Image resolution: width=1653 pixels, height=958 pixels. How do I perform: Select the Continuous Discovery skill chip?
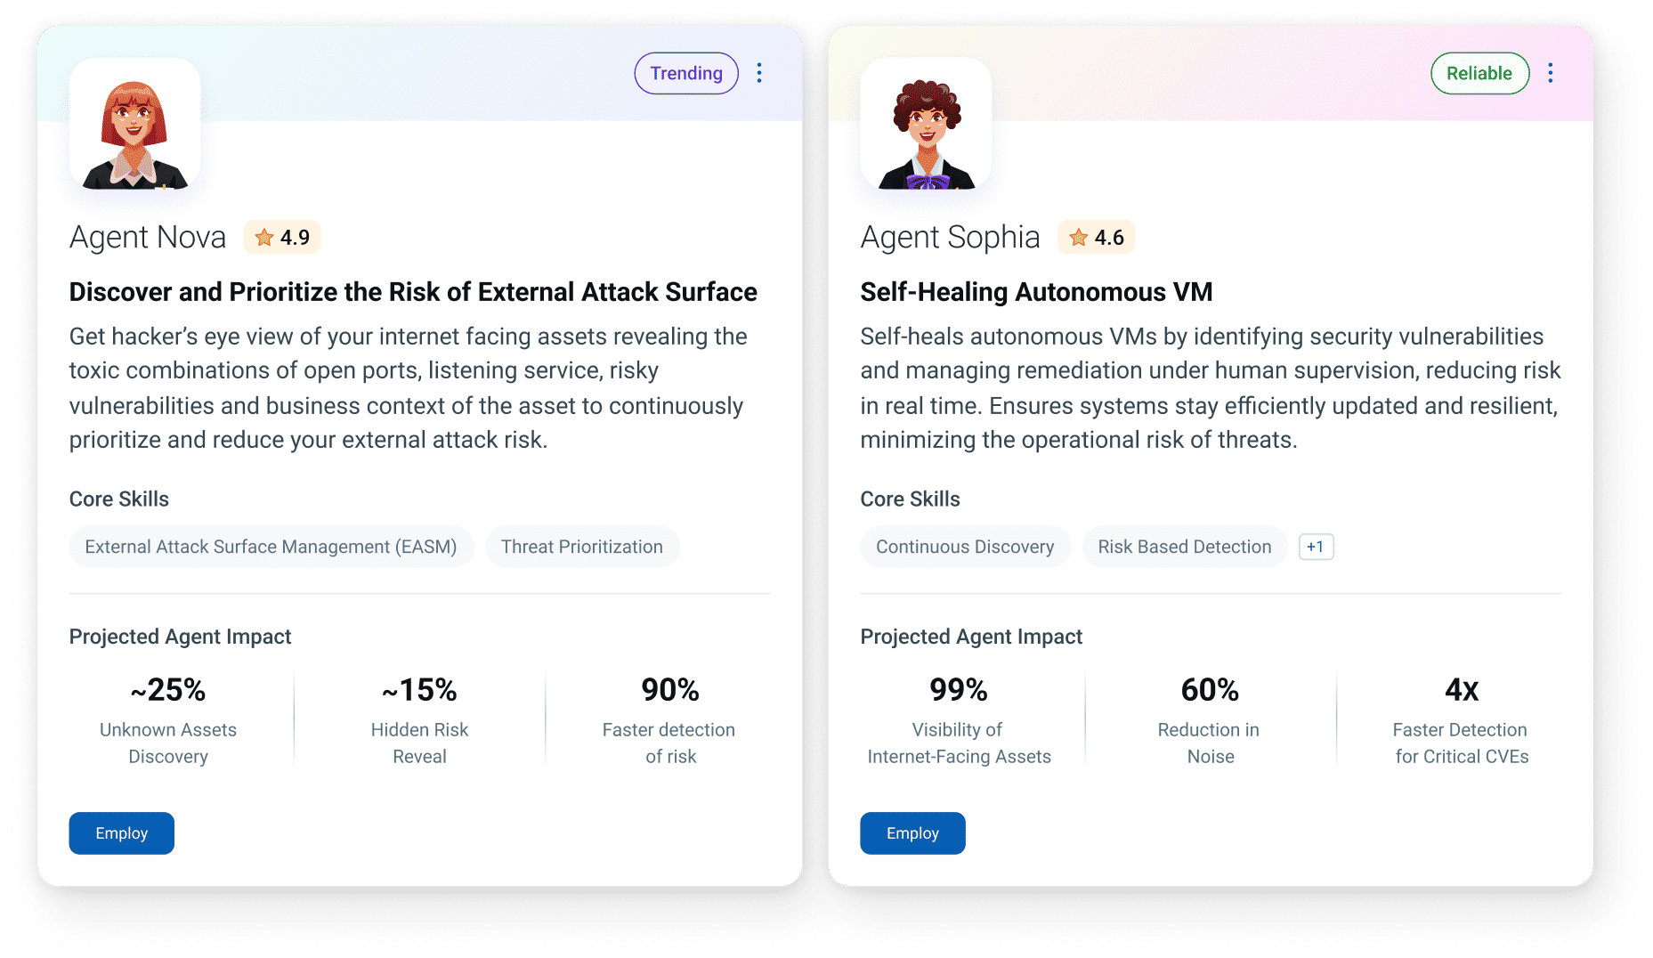[965, 547]
